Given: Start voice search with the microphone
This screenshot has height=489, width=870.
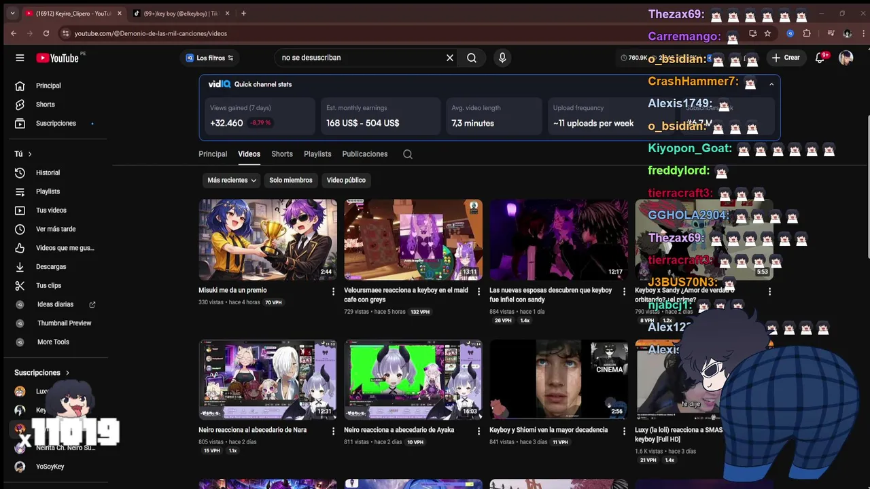Looking at the screenshot, I should (x=502, y=58).
